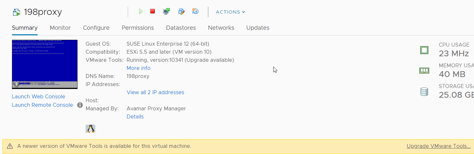Click the Linux penguin guest OS icon
This screenshot has width=474, height=154.
point(90,129)
